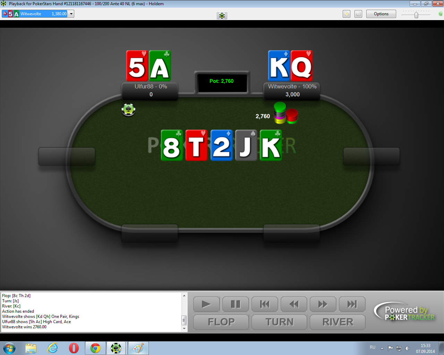Click the scroll-down arrow of the hand log
The height and width of the screenshot is (355, 444).
(184, 328)
